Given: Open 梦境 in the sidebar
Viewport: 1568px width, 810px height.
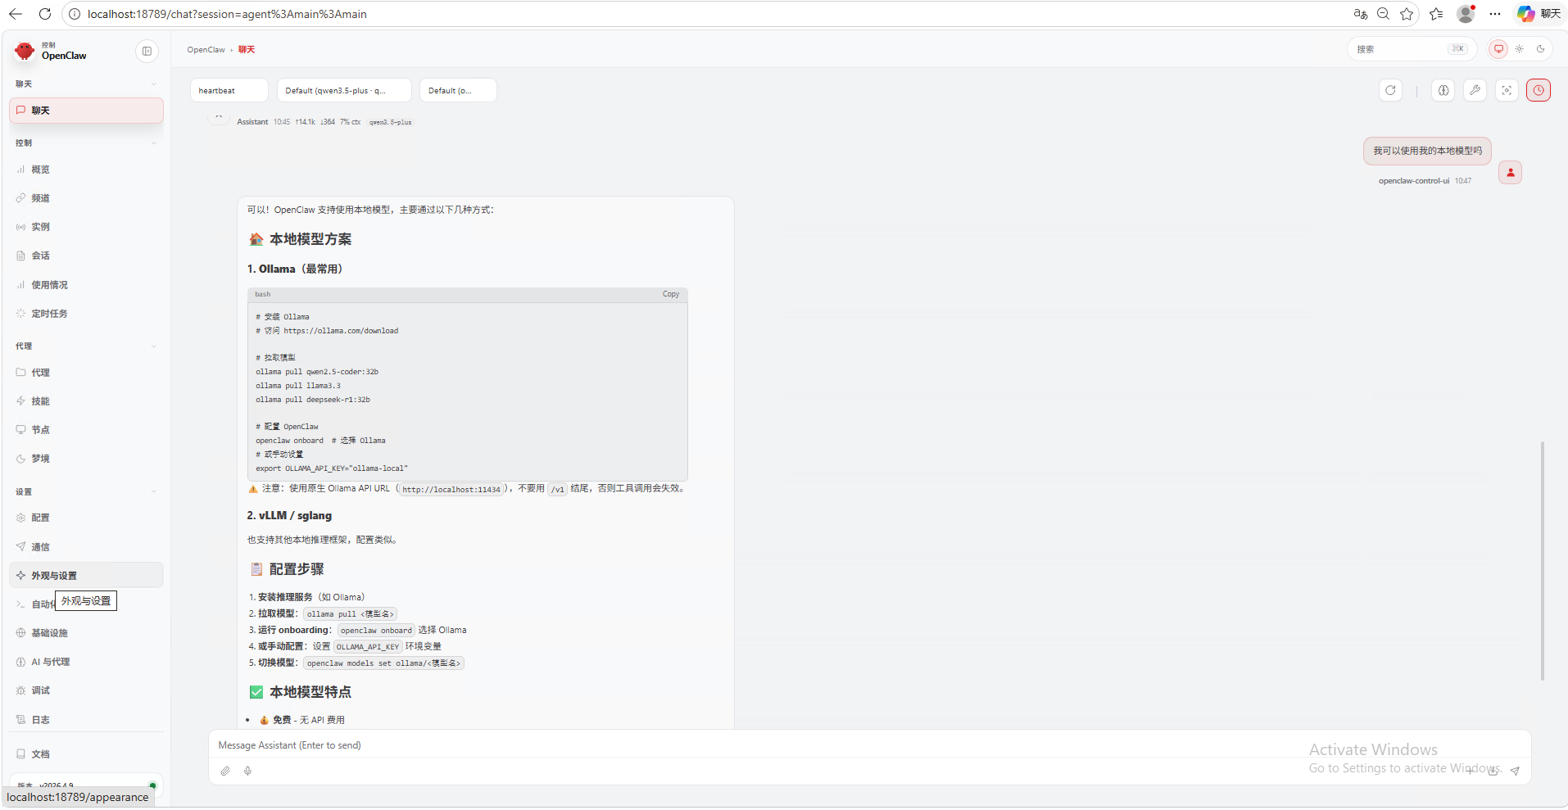Looking at the screenshot, I should click(86, 459).
